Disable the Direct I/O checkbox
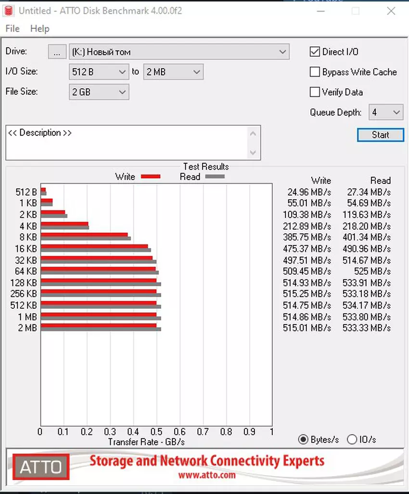Screen dimensions: 409x494 pos(315,52)
